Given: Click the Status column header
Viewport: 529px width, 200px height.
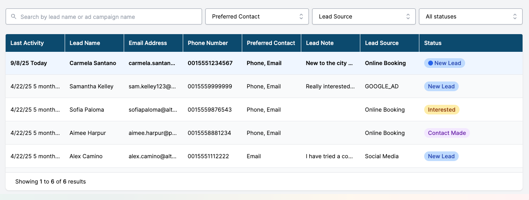Looking at the screenshot, I should coord(433,43).
